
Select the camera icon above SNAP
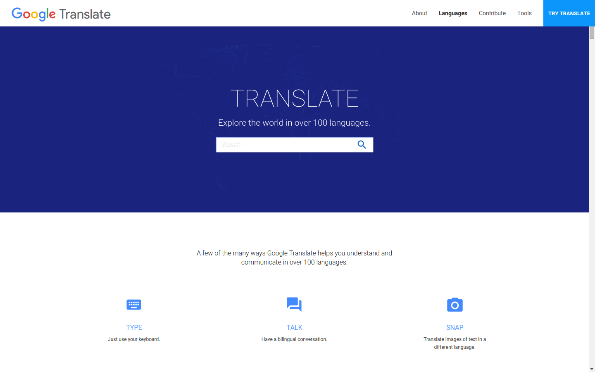[455, 305]
